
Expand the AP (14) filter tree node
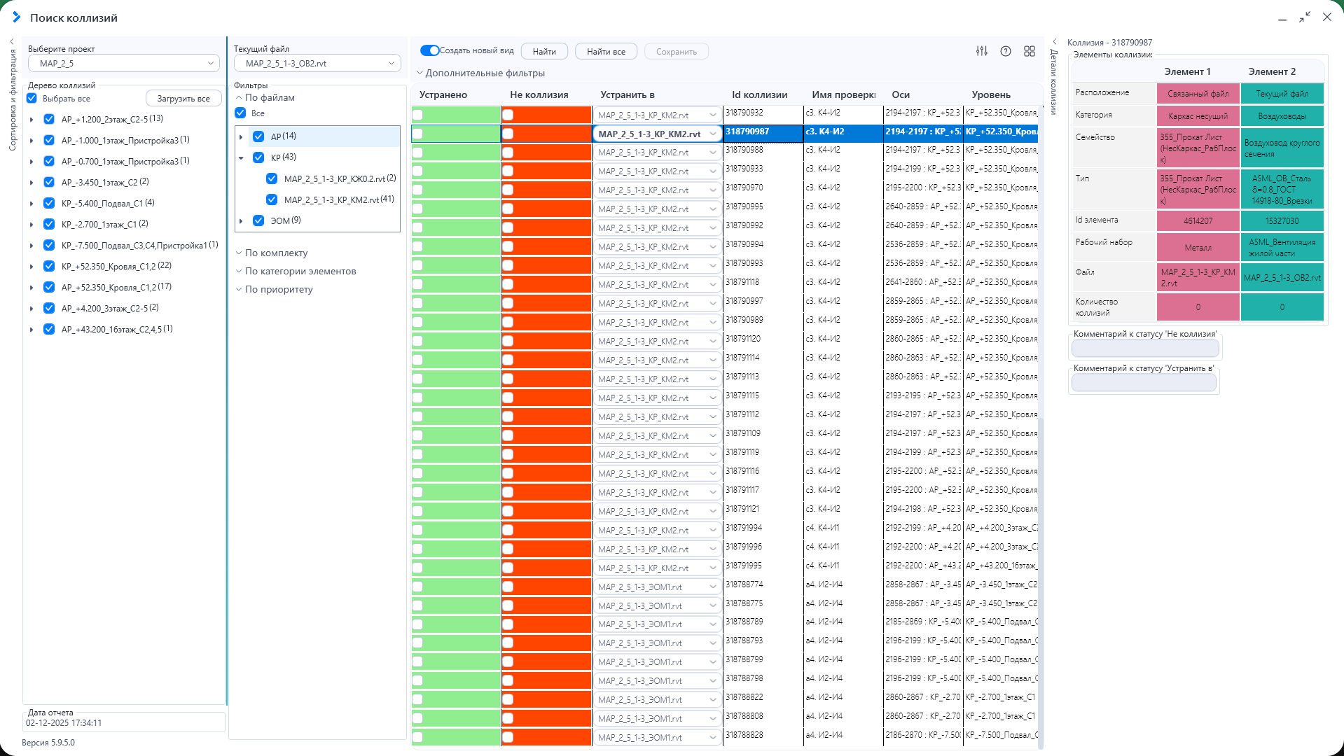tap(241, 136)
